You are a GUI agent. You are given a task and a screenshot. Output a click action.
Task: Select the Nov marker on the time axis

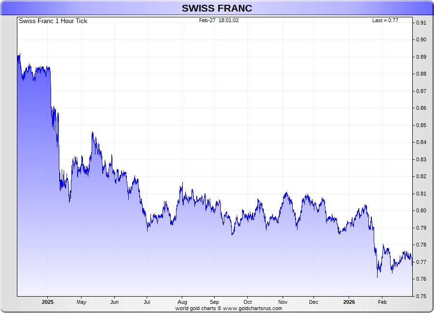(x=283, y=302)
